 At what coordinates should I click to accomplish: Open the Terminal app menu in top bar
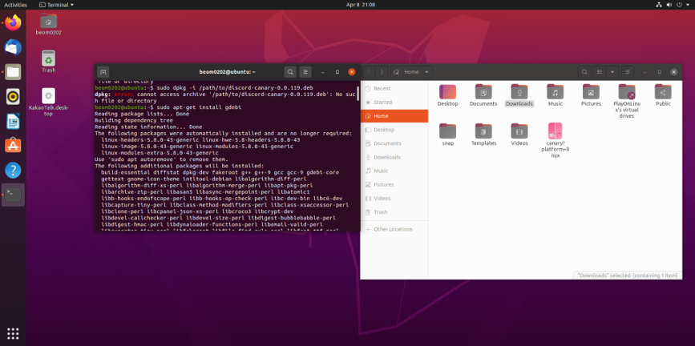56,5
